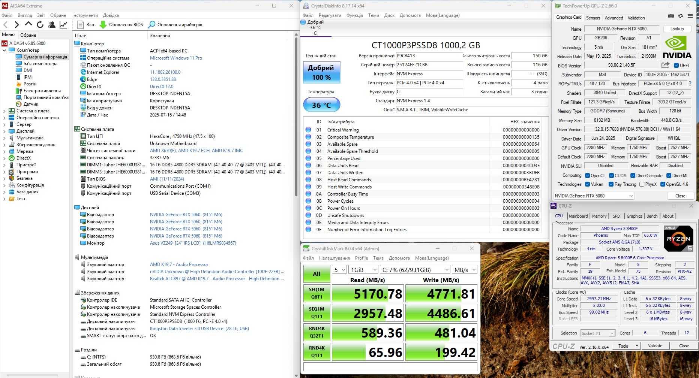This screenshot has height=378, width=699.
Task: Open the AIDA64 user favorites icon
Action: coord(52,25)
